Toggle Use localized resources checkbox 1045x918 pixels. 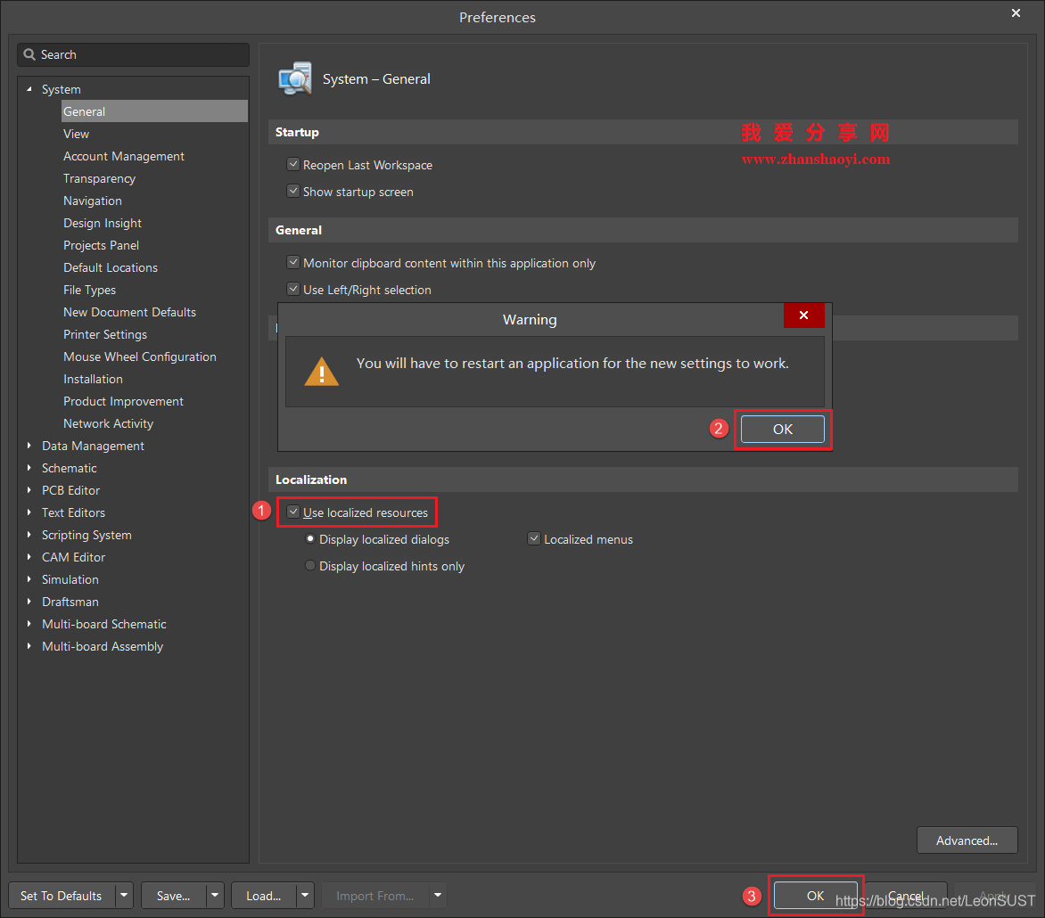pyautogui.click(x=292, y=512)
